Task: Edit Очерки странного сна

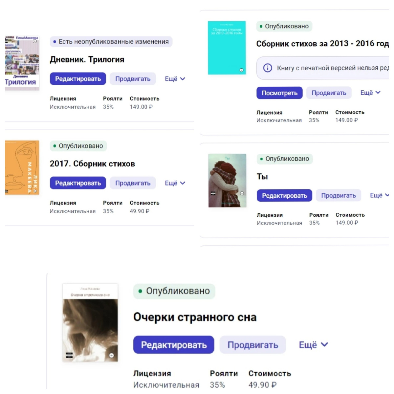Action: pos(174,345)
